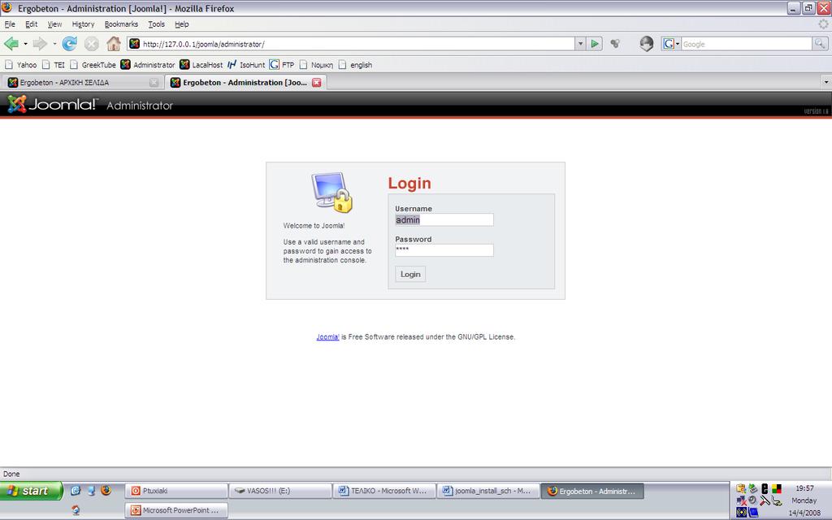Open the english bookmark
832x520 pixels.
(356, 65)
